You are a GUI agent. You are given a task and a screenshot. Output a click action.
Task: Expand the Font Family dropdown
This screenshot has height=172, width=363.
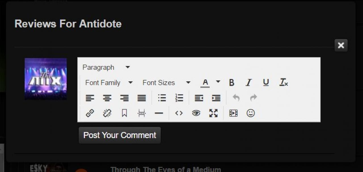pos(109,83)
